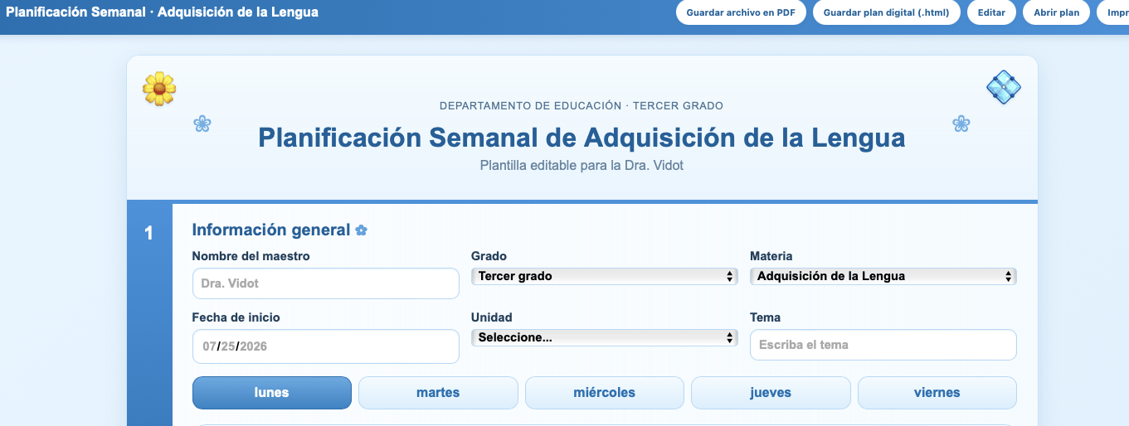Screen dimensions: 1129x426
Task: Open the jueves day tab
Action: [x=771, y=393]
